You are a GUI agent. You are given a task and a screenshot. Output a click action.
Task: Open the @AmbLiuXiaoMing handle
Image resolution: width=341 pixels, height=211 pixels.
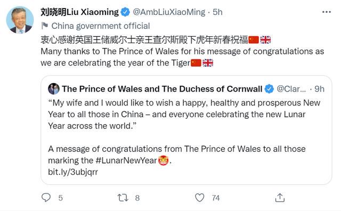coord(169,12)
